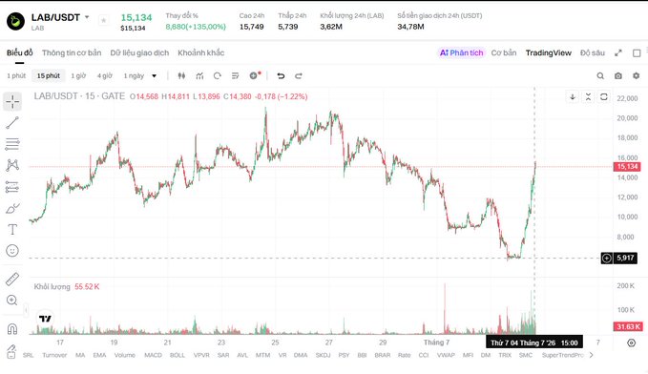The height and width of the screenshot is (374, 648).
Task: Open the candlestick chart type selector
Action: (x=181, y=75)
